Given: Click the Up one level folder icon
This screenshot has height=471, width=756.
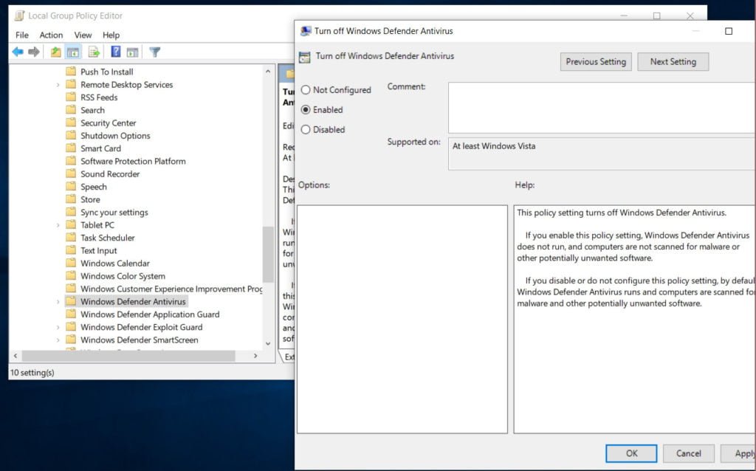Looking at the screenshot, I should tap(56, 52).
